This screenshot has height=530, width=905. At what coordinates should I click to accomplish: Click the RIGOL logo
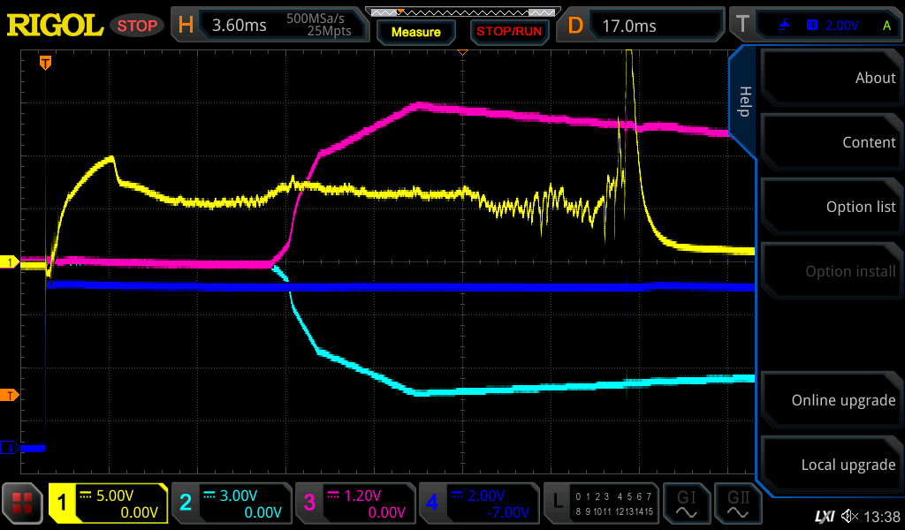click(55, 26)
